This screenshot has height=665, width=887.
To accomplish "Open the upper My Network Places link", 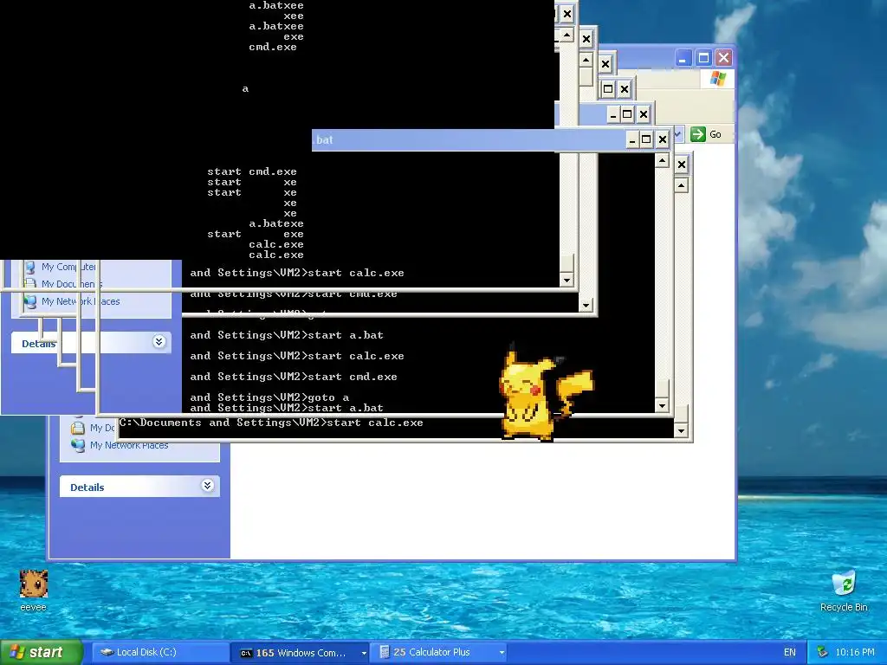I will click(x=81, y=301).
